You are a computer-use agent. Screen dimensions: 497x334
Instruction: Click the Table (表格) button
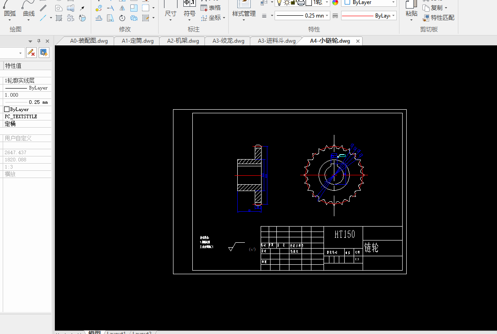pyautogui.click(x=211, y=8)
